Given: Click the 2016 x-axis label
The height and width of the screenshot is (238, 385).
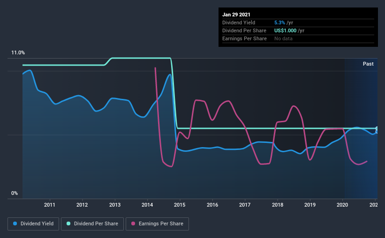Looking at the screenshot, I should click(x=212, y=205).
